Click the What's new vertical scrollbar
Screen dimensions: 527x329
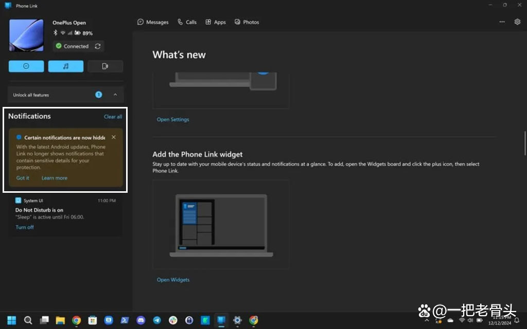coord(524,143)
